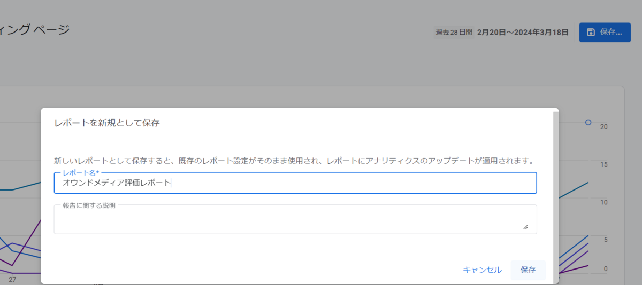Image resolution: width=642 pixels, height=285 pixels.
Task: Click the y-axis value 15
Action: coord(604,165)
